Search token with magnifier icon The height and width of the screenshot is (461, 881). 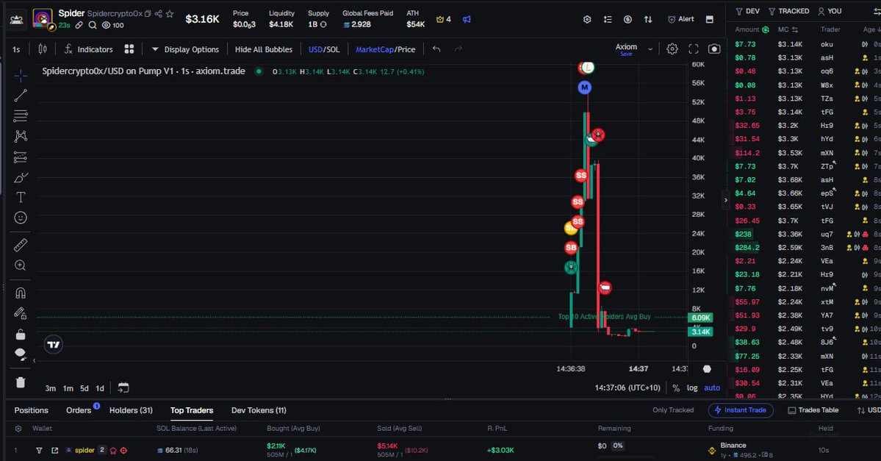(93, 25)
